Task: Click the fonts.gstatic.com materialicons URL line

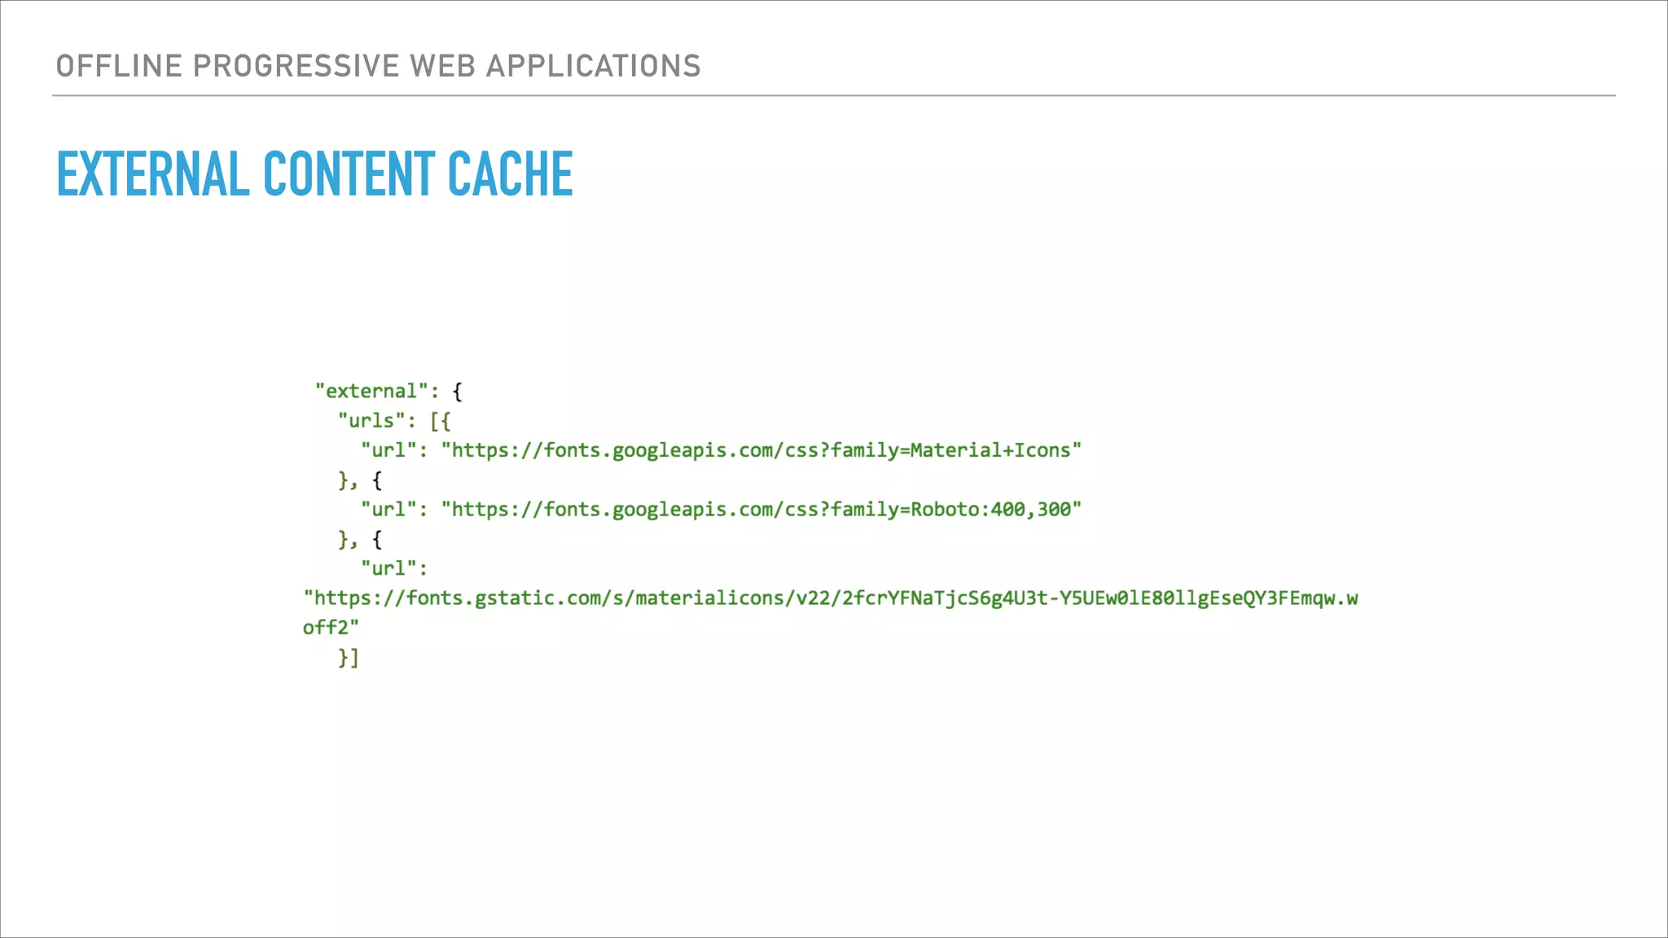Action: pyautogui.click(x=831, y=598)
